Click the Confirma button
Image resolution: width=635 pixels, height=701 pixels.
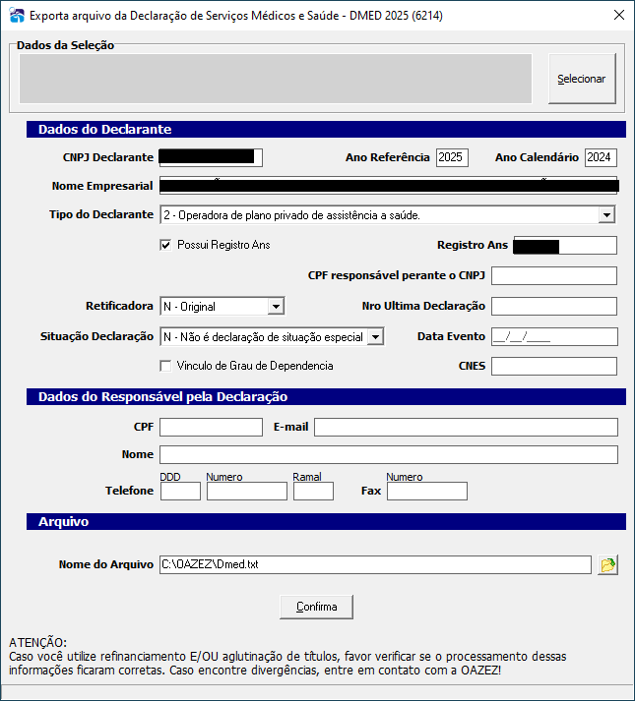click(x=316, y=607)
